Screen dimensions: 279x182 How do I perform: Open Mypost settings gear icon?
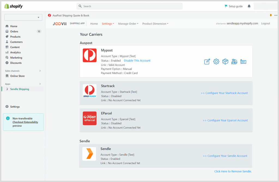[x=216, y=61]
